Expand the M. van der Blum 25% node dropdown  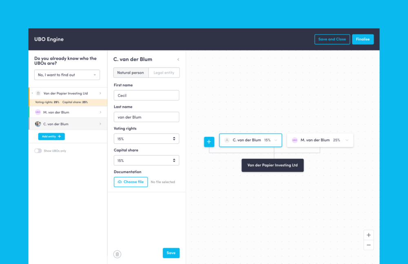pyautogui.click(x=347, y=140)
